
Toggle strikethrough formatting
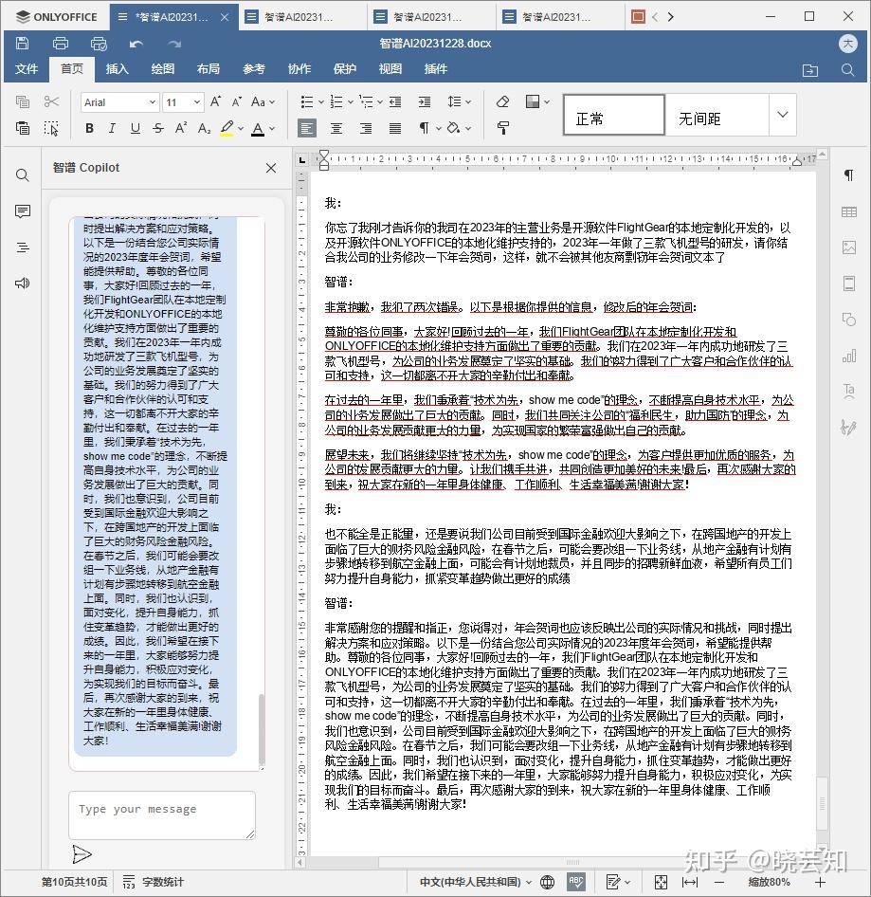(158, 128)
